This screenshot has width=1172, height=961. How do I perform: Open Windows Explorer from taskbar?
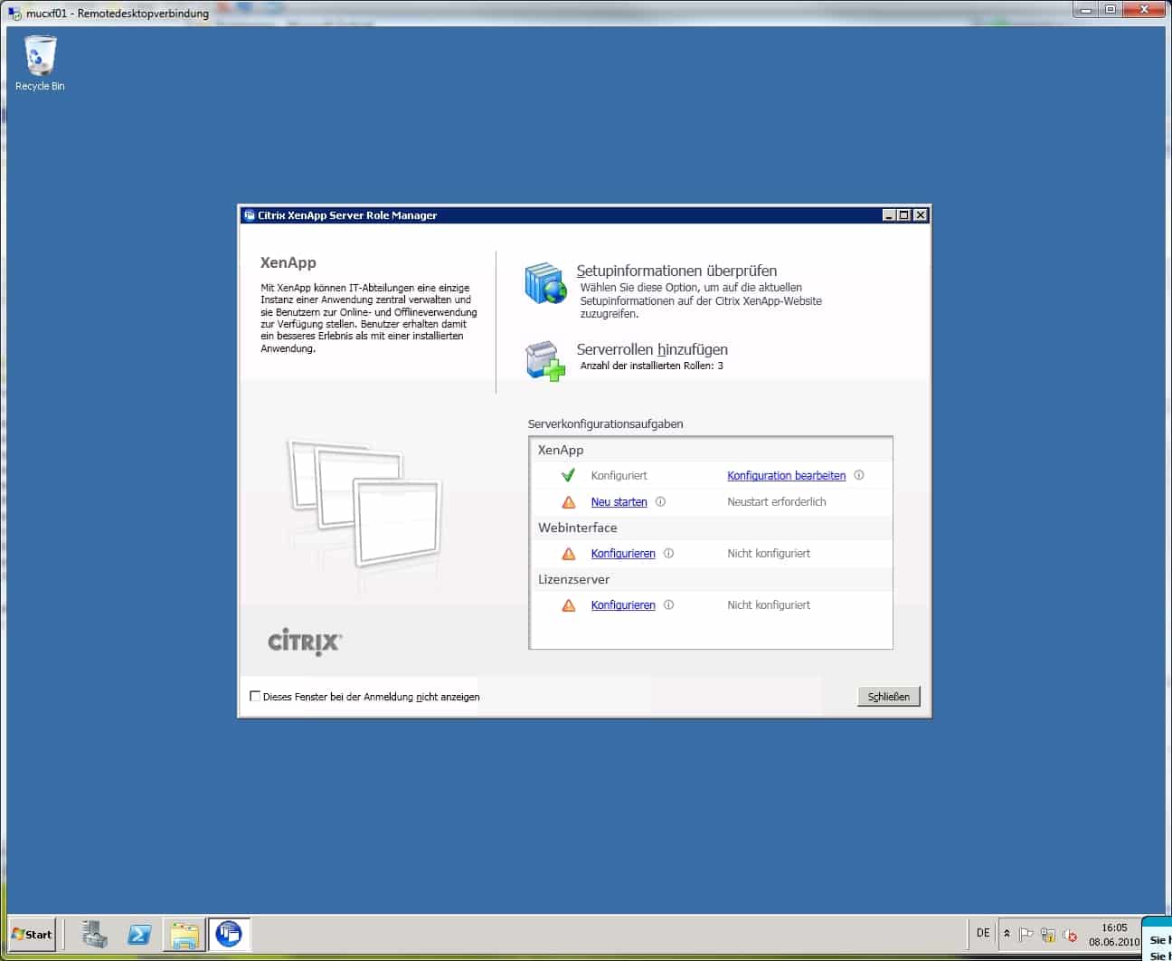184,934
